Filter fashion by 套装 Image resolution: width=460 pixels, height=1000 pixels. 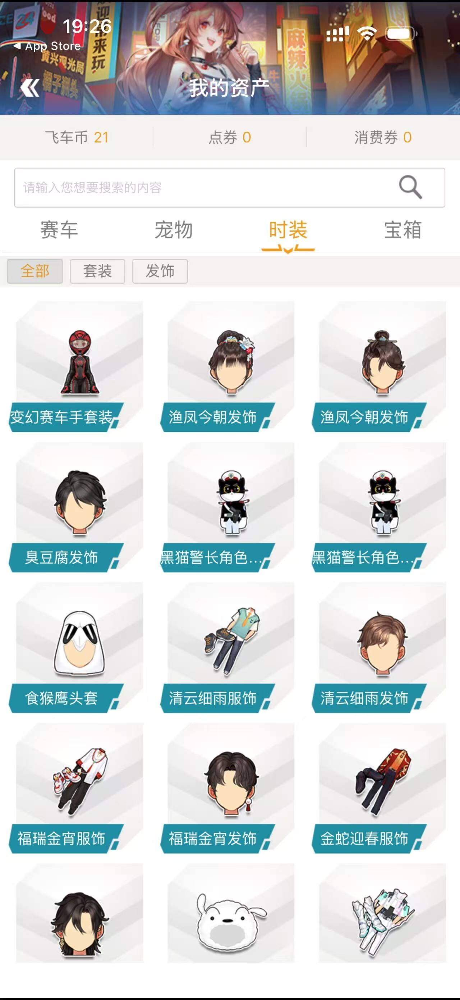(97, 271)
